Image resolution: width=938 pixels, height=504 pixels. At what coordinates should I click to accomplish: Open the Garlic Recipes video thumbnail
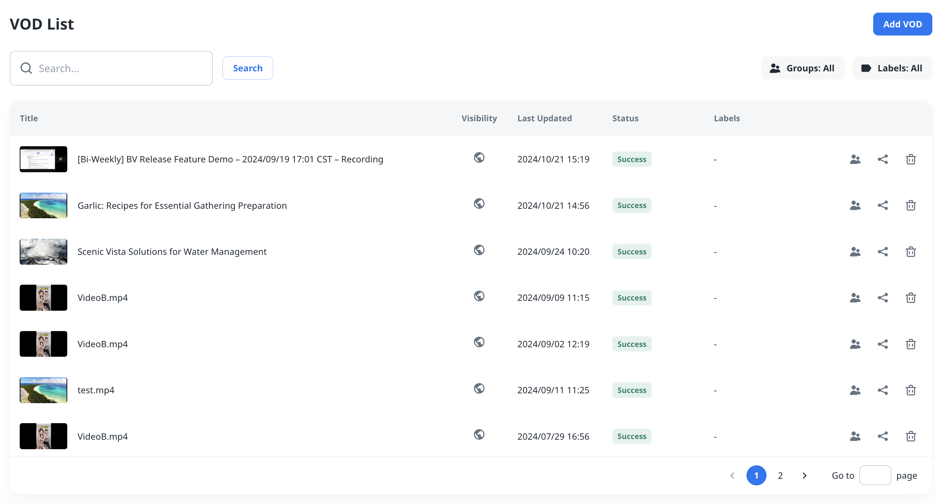tap(43, 206)
